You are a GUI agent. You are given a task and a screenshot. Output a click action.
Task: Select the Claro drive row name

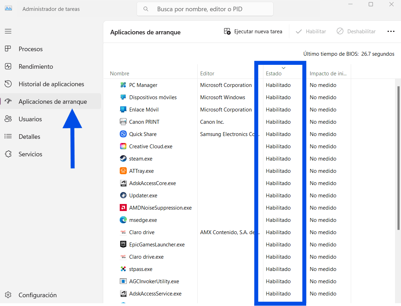142,232
